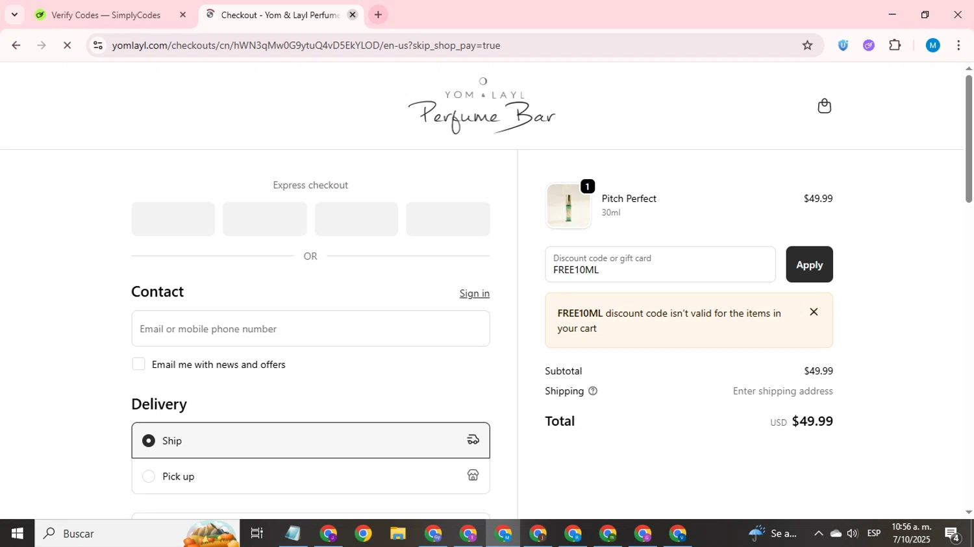This screenshot has width=974, height=547.
Task: Open the weather widget on taskbar
Action: 773,533
